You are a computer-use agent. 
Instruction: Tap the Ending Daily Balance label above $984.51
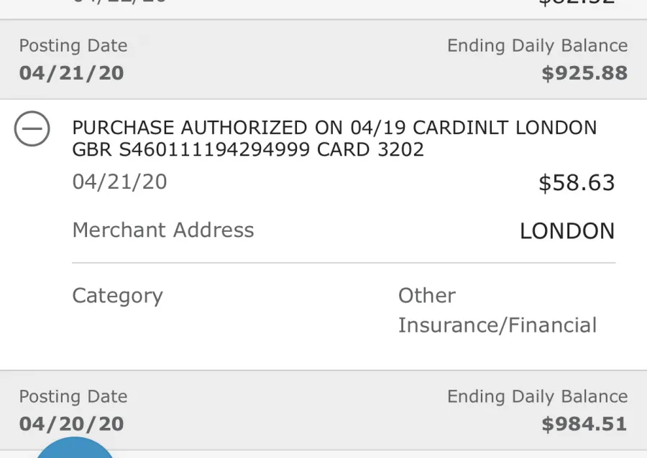538,397
